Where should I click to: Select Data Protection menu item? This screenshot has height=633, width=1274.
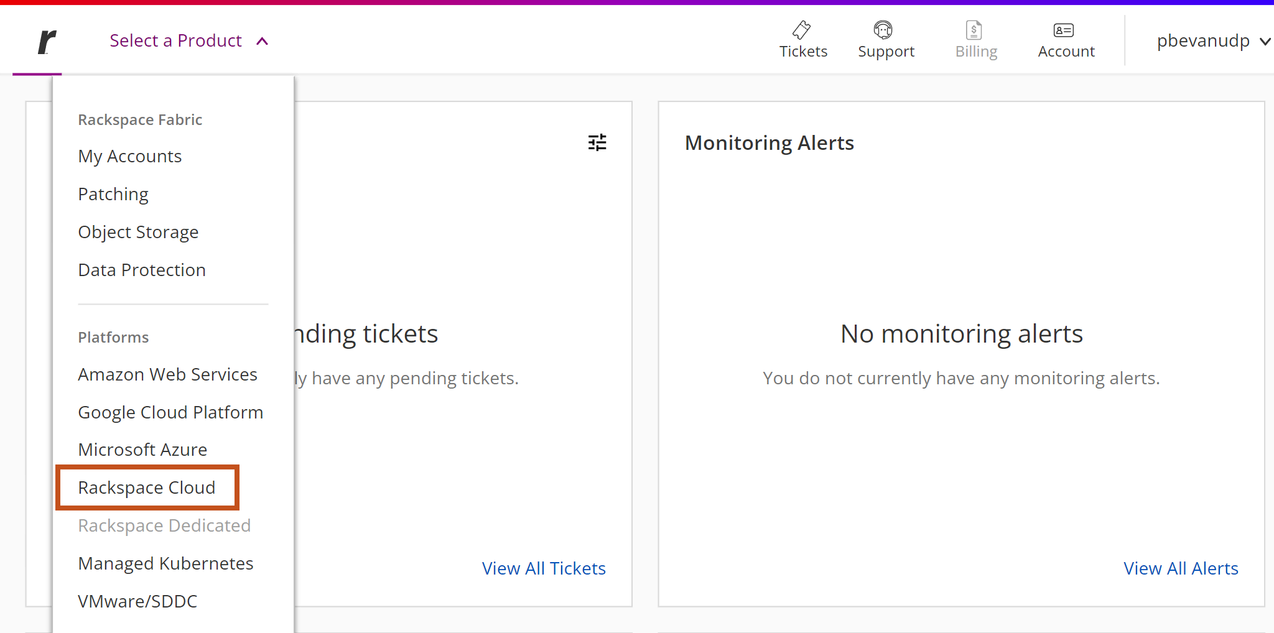coord(142,270)
